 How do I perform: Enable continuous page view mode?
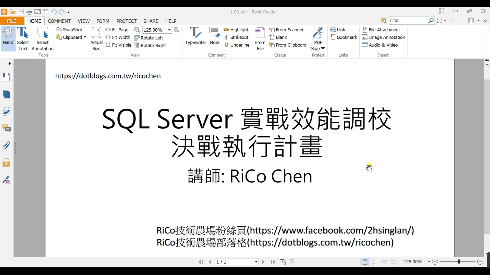pos(374,262)
